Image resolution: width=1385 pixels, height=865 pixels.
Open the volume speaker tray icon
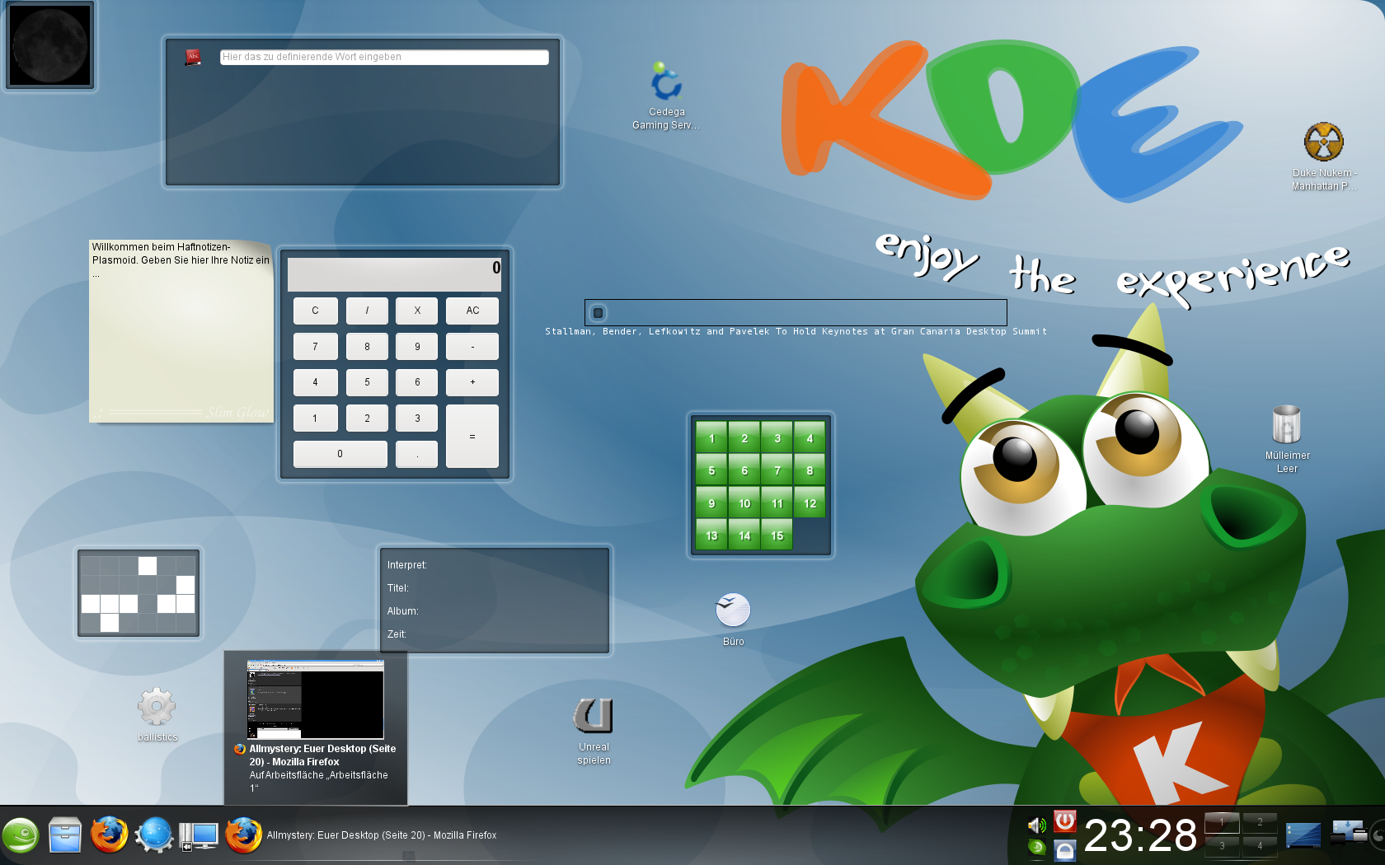coord(1036,825)
